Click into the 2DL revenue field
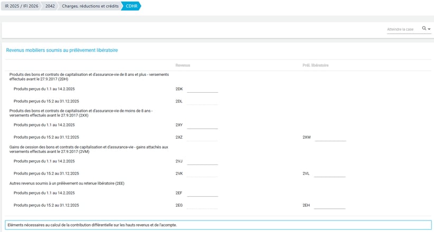Image resolution: width=434 pixels, height=232 pixels. [x=202, y=101]
